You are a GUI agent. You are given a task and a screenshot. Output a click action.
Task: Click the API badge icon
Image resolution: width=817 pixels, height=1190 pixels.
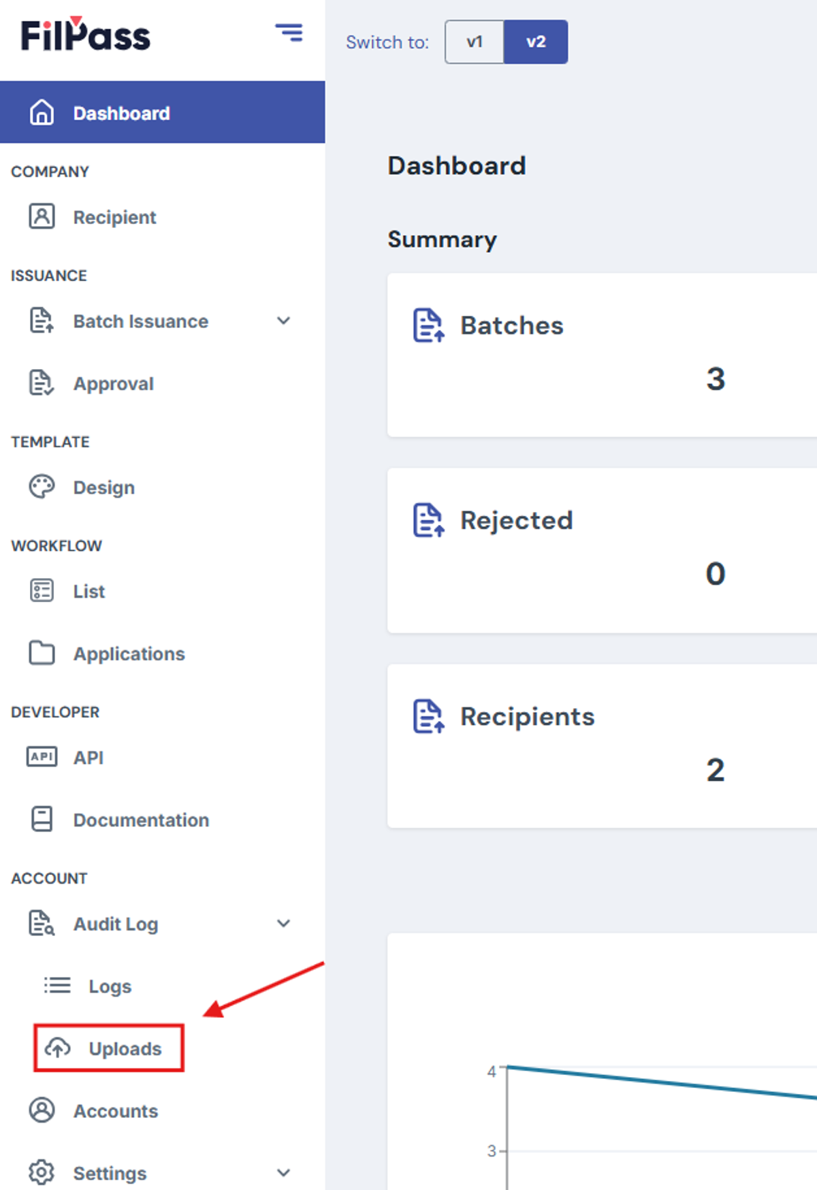click(42, 757)
